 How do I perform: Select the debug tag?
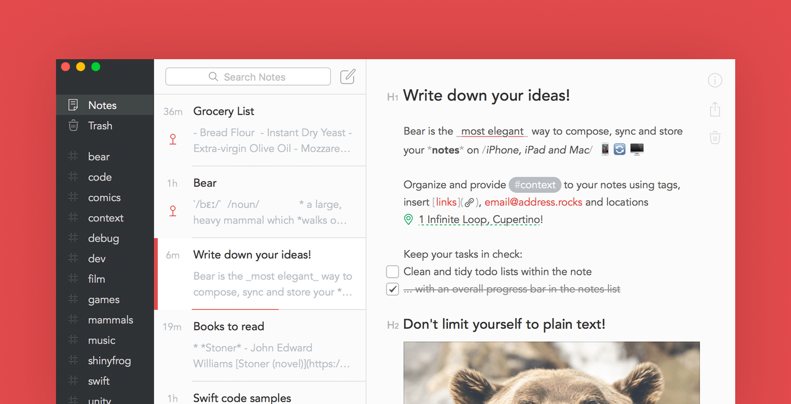105,238
